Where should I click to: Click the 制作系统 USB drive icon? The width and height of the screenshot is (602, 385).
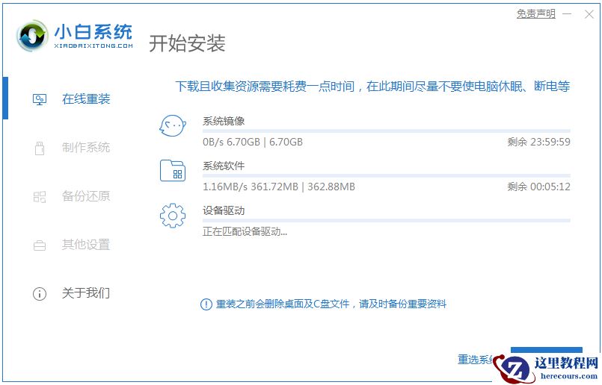tap(40, 148)
